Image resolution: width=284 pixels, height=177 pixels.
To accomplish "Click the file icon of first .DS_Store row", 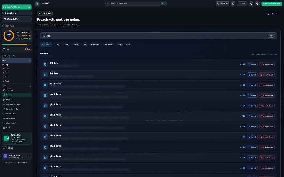I will (45, 64).
